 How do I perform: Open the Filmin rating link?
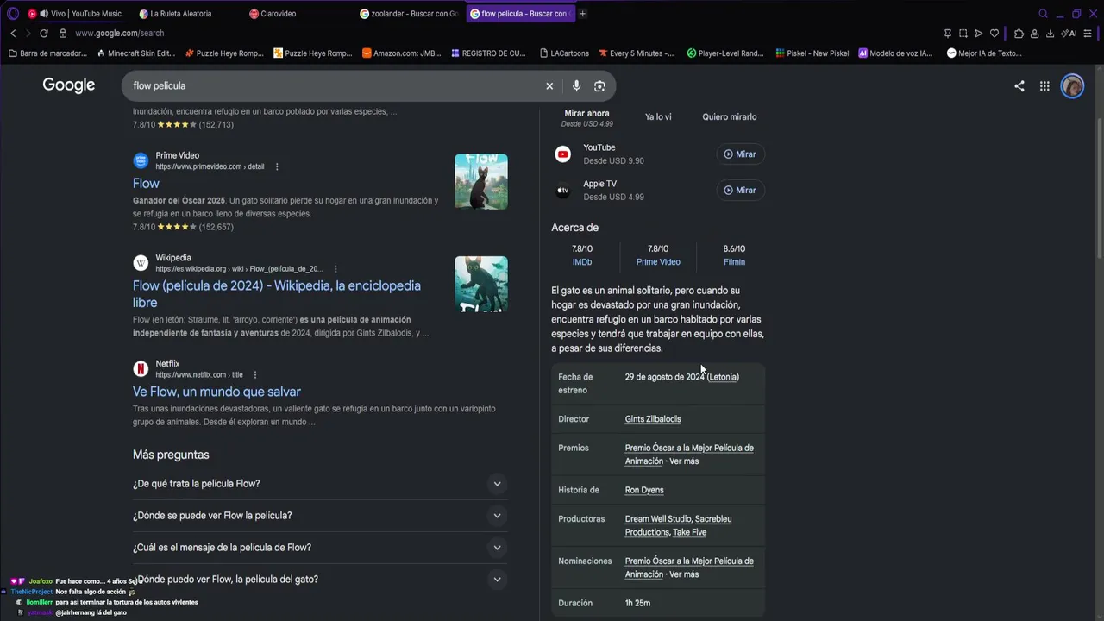[x=734, y=262]
